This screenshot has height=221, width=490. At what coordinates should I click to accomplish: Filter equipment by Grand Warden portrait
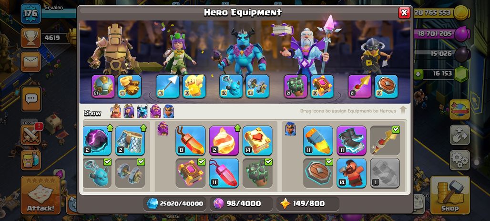coord(155,111)
